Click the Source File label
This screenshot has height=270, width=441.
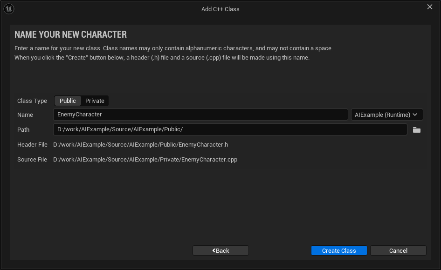(32, 160)
